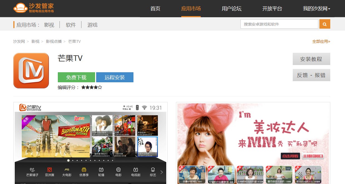
Task: Click the 点击观看 button in the banner
Action: (291, 156)
